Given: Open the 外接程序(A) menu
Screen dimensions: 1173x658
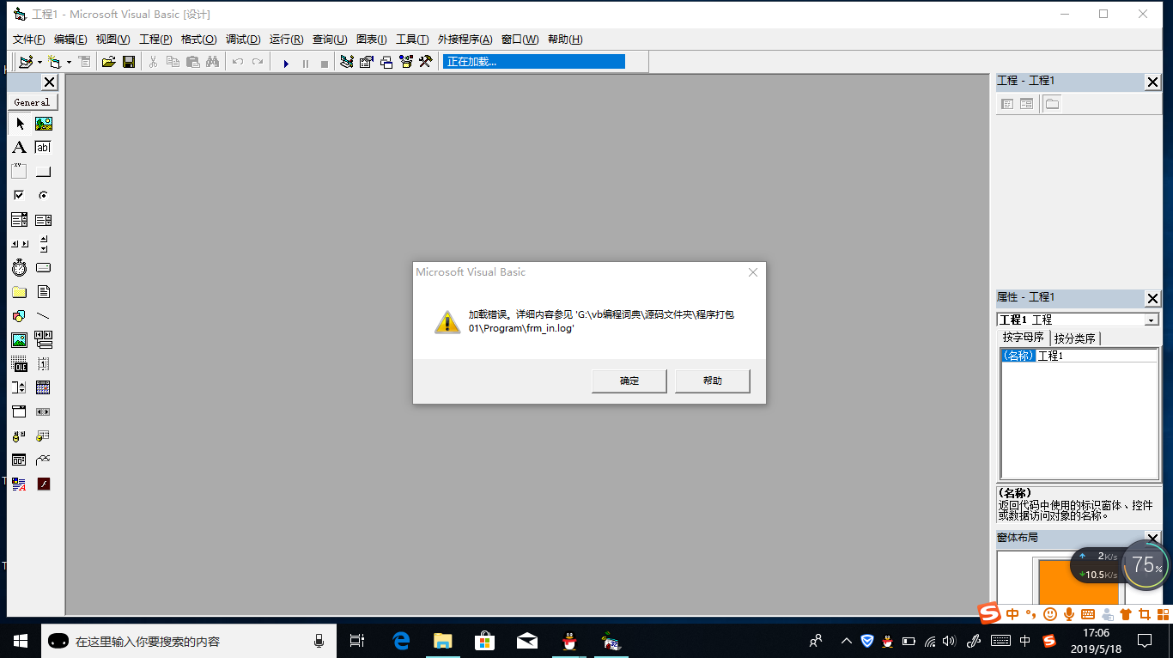Looking at the screenshot, I should click(x=465, y=40).
